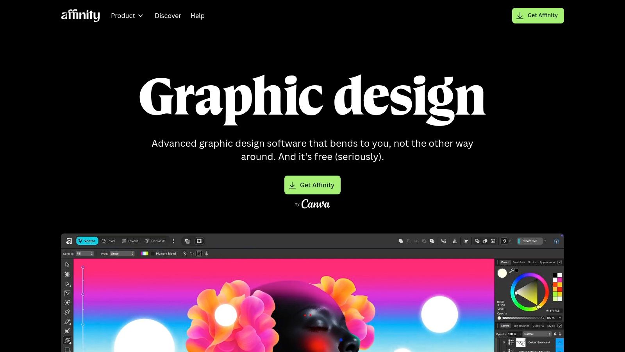This screenshot has height=352, width=625.
Task: Click the Export PNG button
Action: click(x=530, y=241)
